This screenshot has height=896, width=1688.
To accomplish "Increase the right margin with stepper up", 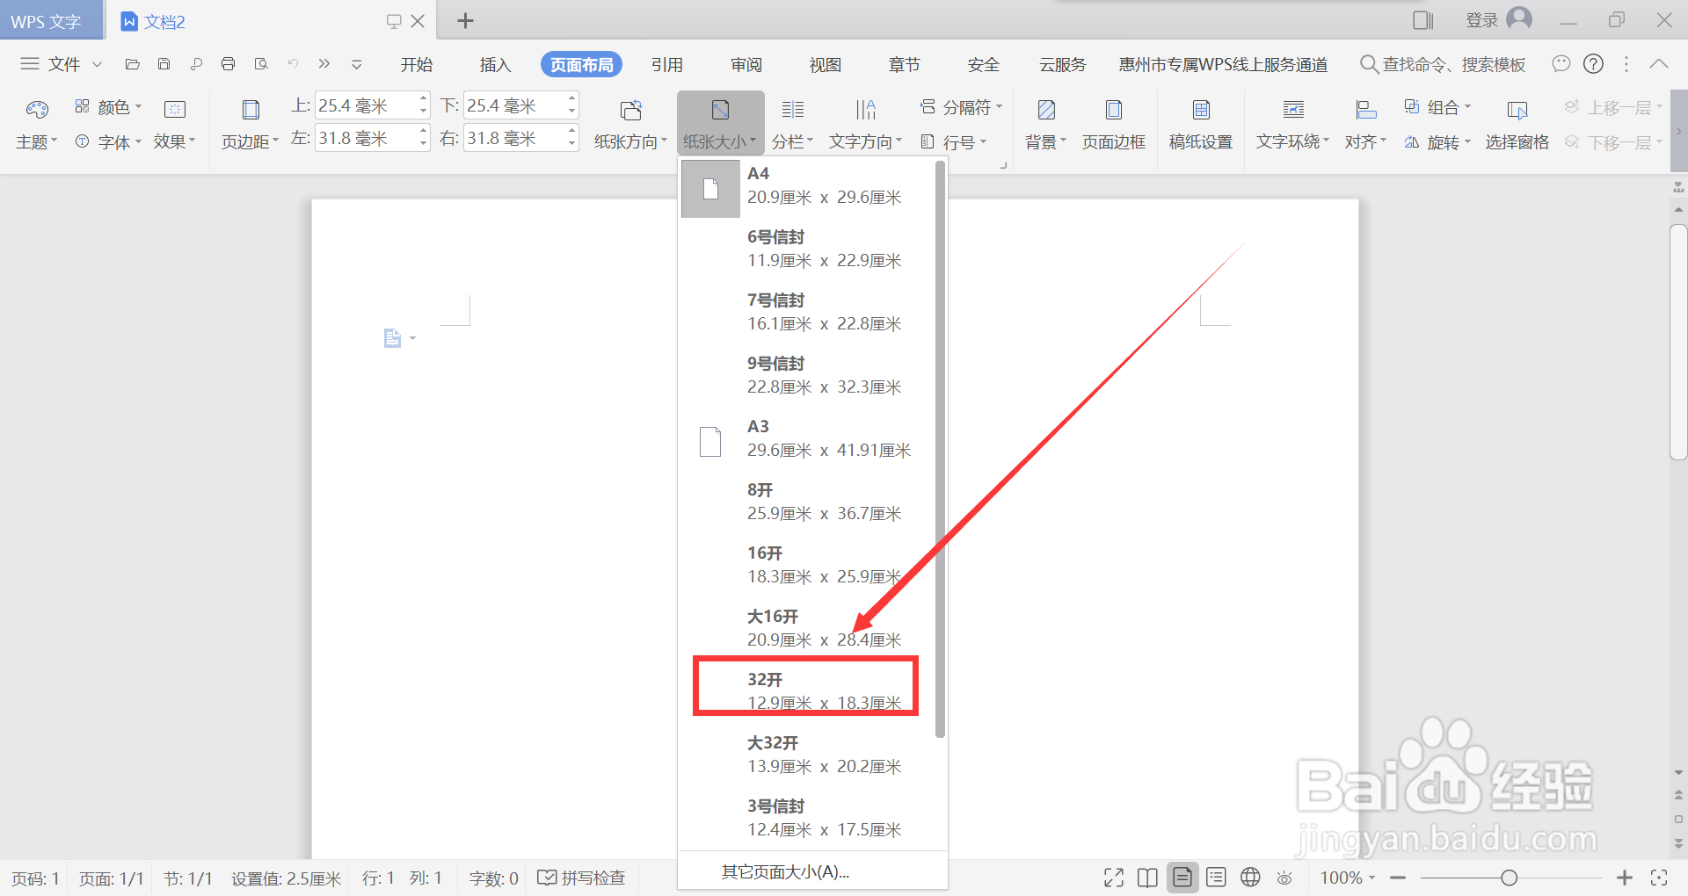I will click(572, 131).
